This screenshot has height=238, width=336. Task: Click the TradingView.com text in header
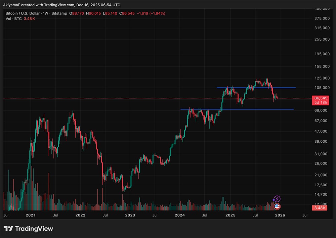coord(59,5)
